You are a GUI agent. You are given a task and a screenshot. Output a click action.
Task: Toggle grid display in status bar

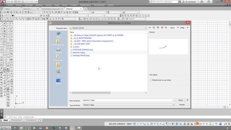coord(134,124)
